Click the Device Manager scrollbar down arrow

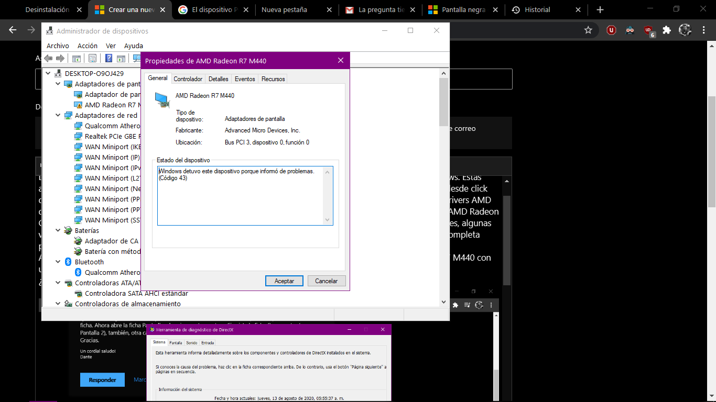click(444, 302)
